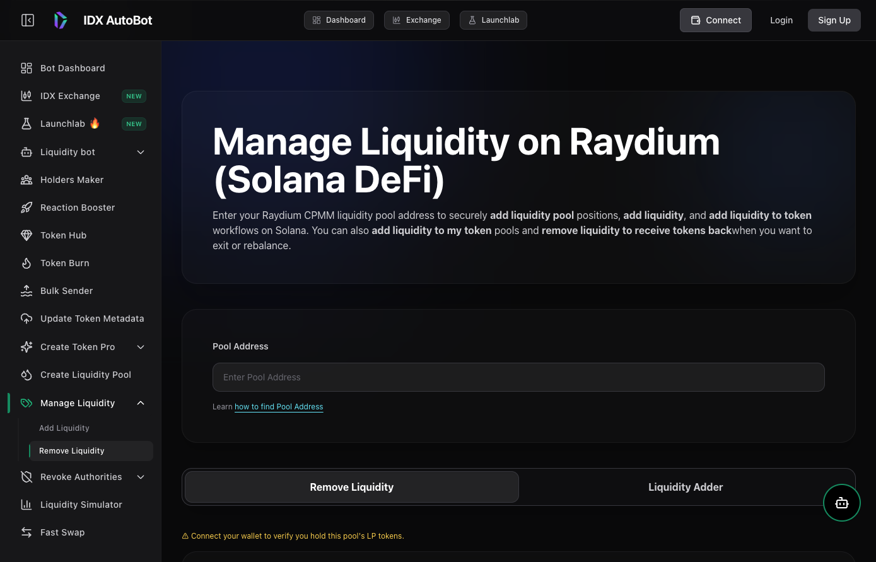Focus the Enter Pool Address field
The image size is (876, 562).
coord(518,377)
